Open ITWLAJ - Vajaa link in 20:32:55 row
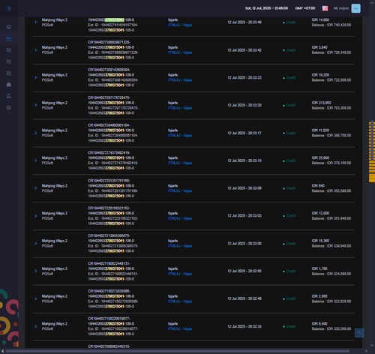Viewport: 375px width, 354px height. tap(180, 274)
